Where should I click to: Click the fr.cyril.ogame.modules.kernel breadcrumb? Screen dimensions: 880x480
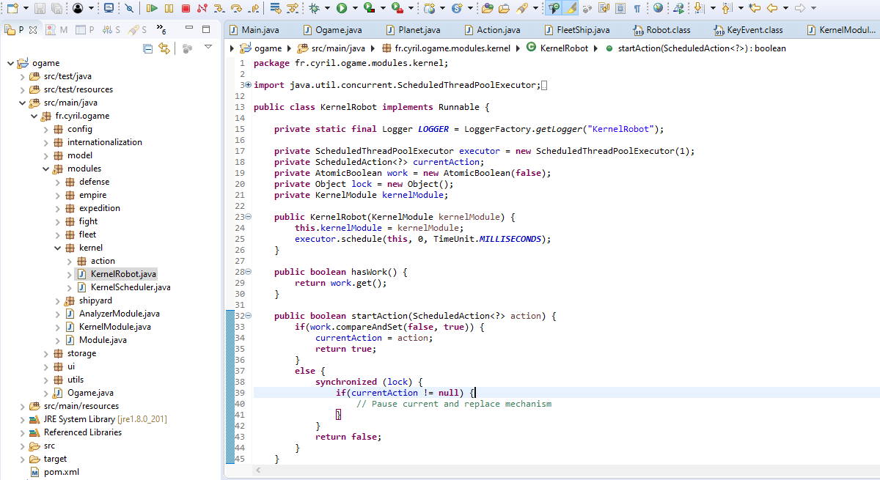click(445, 48)
